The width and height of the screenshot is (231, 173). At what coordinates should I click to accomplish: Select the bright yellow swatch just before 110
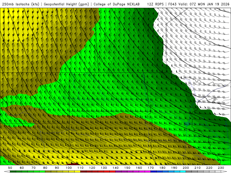coord(77,171)
